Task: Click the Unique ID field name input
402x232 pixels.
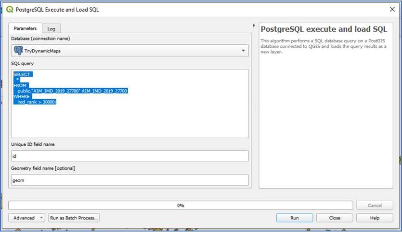Action: tap(130, 156)
